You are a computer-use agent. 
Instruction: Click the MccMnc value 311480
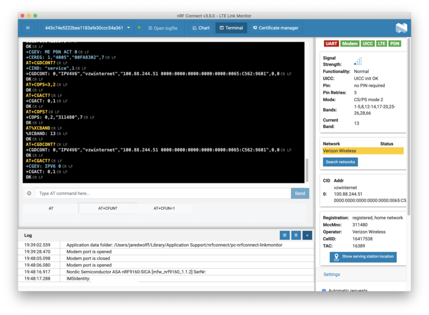[360, 224]
